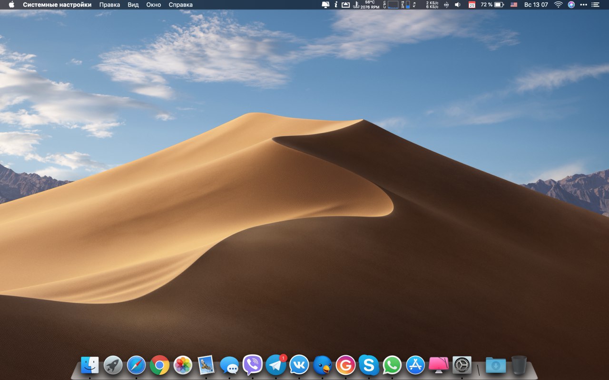
Task: Open the VK Messenger app
Action: 299,365
